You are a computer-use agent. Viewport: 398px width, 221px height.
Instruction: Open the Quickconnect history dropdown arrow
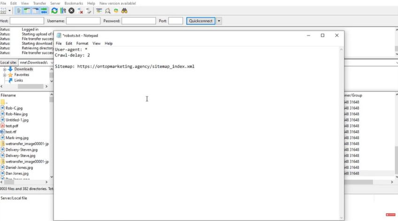(x=219, y=21)
